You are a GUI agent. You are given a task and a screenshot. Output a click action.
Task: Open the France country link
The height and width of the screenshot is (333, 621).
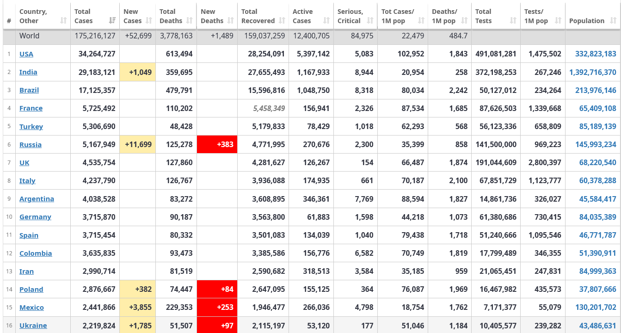[x=31, y=108]
